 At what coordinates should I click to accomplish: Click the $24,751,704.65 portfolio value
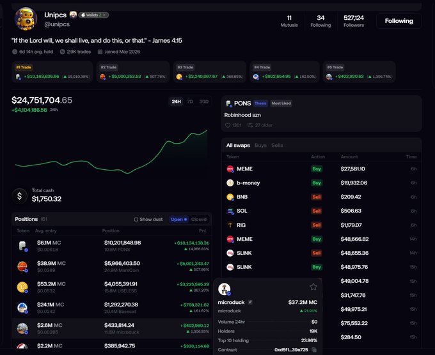42,100
